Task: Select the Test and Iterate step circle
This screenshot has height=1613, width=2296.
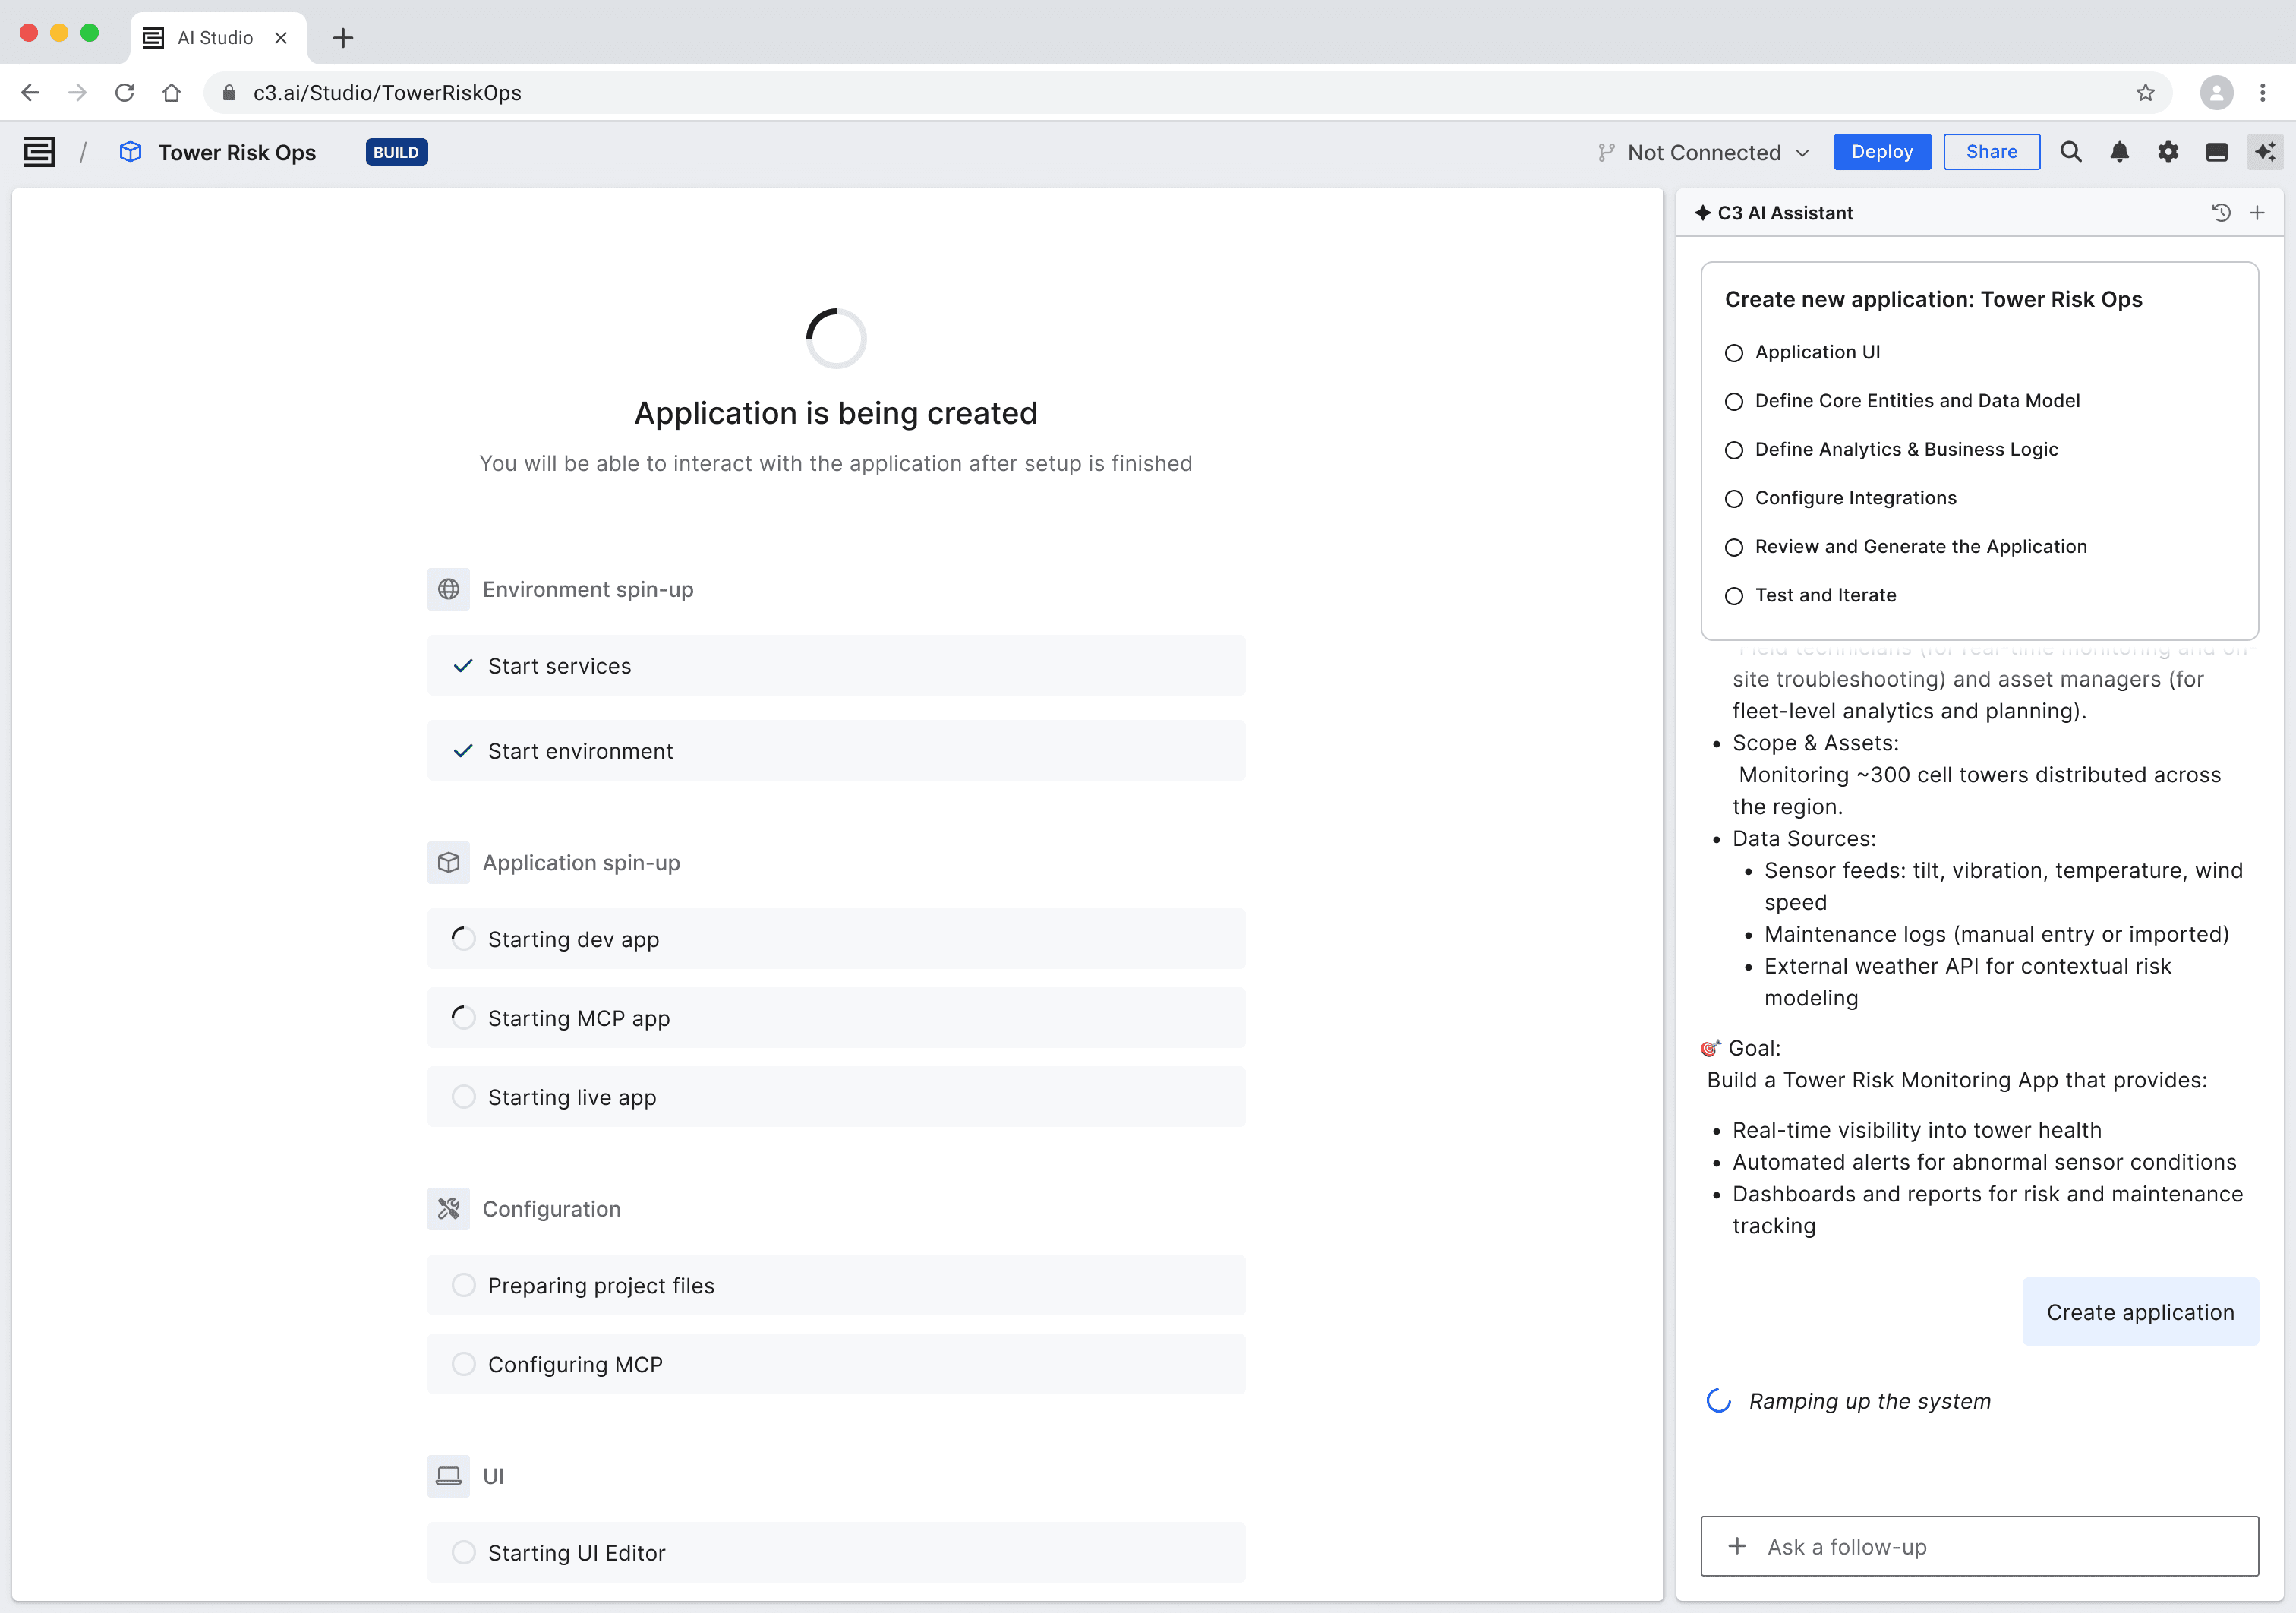Action: pyautogui.click(x=1734, y=595)
